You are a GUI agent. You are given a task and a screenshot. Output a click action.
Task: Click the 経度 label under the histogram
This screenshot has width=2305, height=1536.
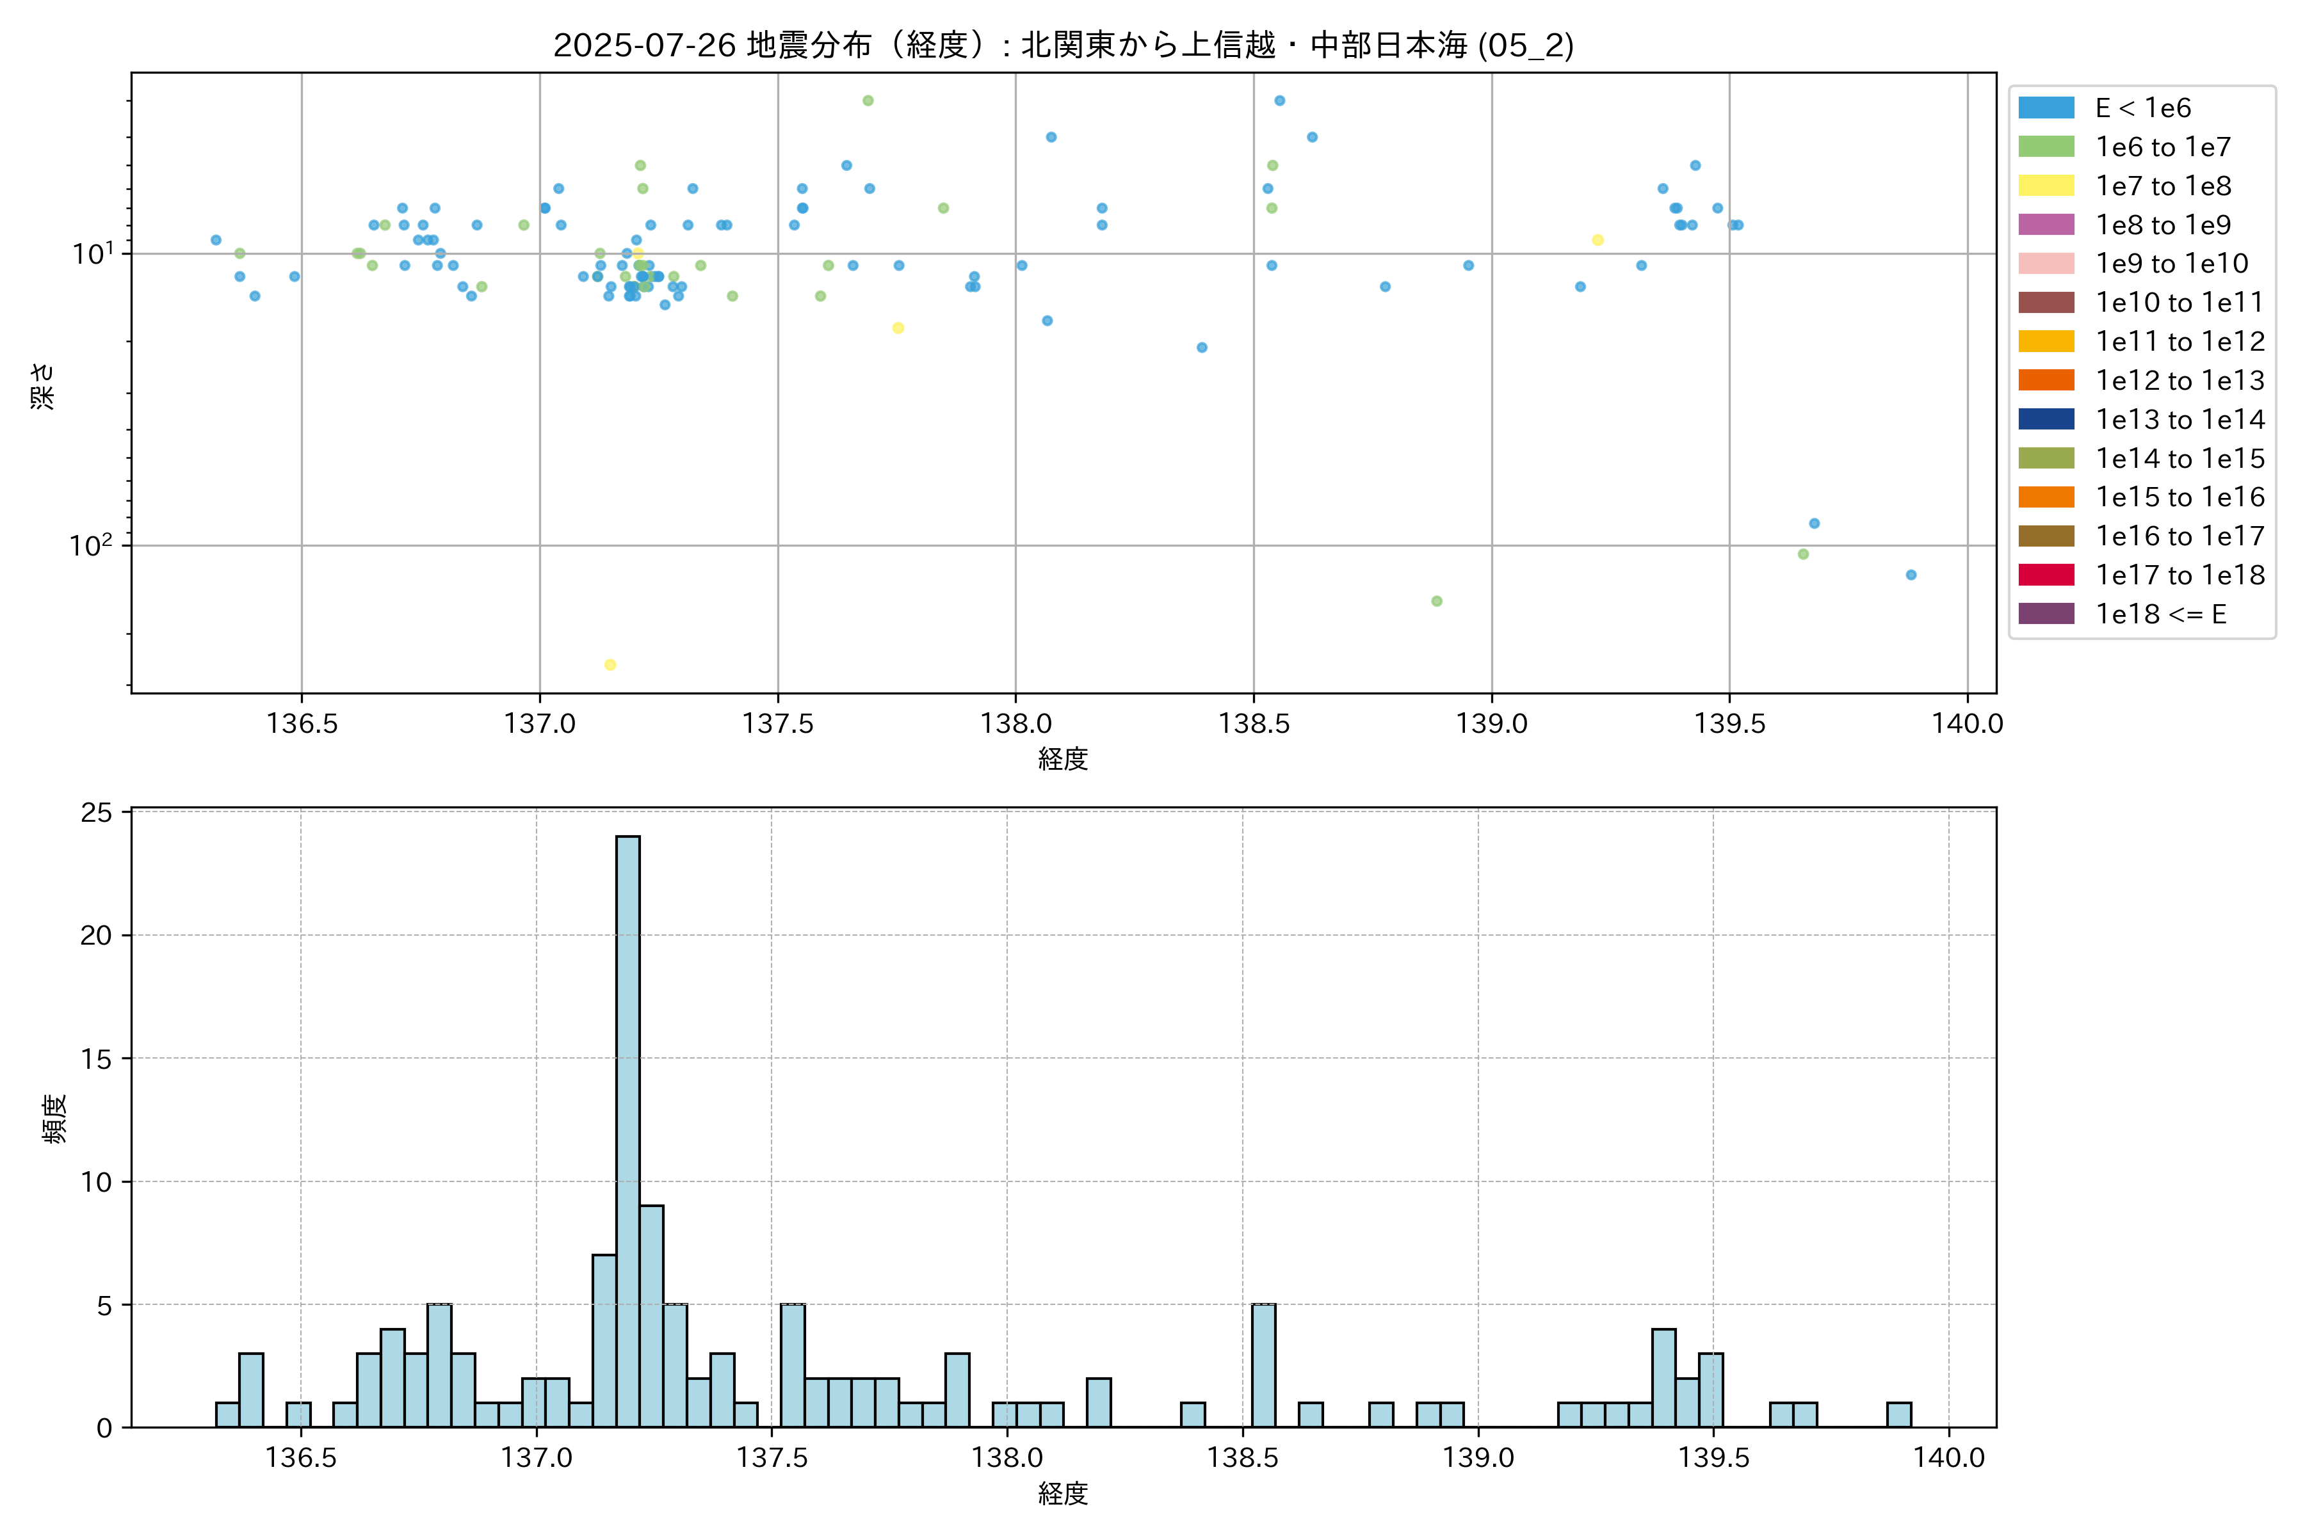tap(1064, 1494)
